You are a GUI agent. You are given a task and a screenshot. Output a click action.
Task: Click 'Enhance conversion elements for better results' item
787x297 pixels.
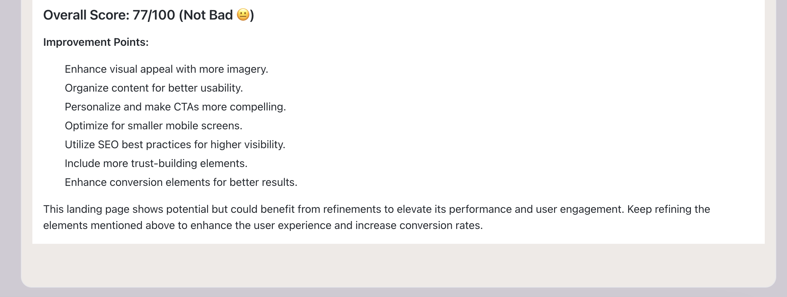coord(181,182)
